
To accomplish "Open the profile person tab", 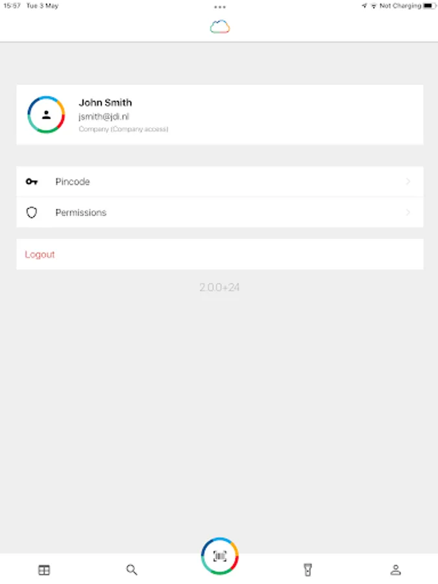I will tap(396, 570).
